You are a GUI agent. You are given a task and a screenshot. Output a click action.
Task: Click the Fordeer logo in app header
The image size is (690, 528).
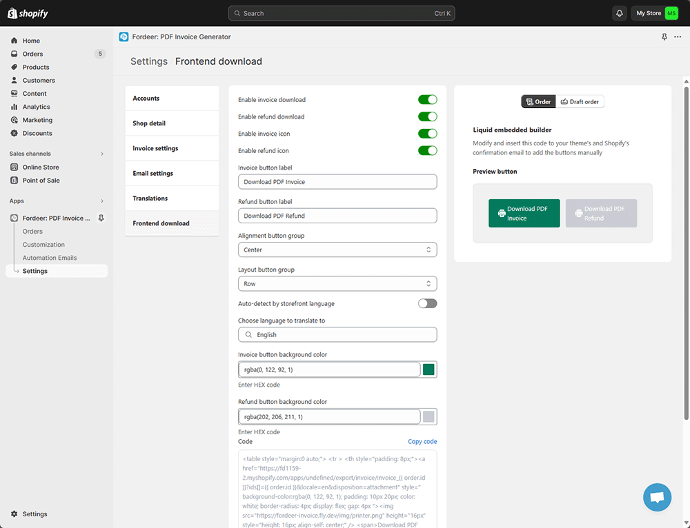(x=124, y=37)
